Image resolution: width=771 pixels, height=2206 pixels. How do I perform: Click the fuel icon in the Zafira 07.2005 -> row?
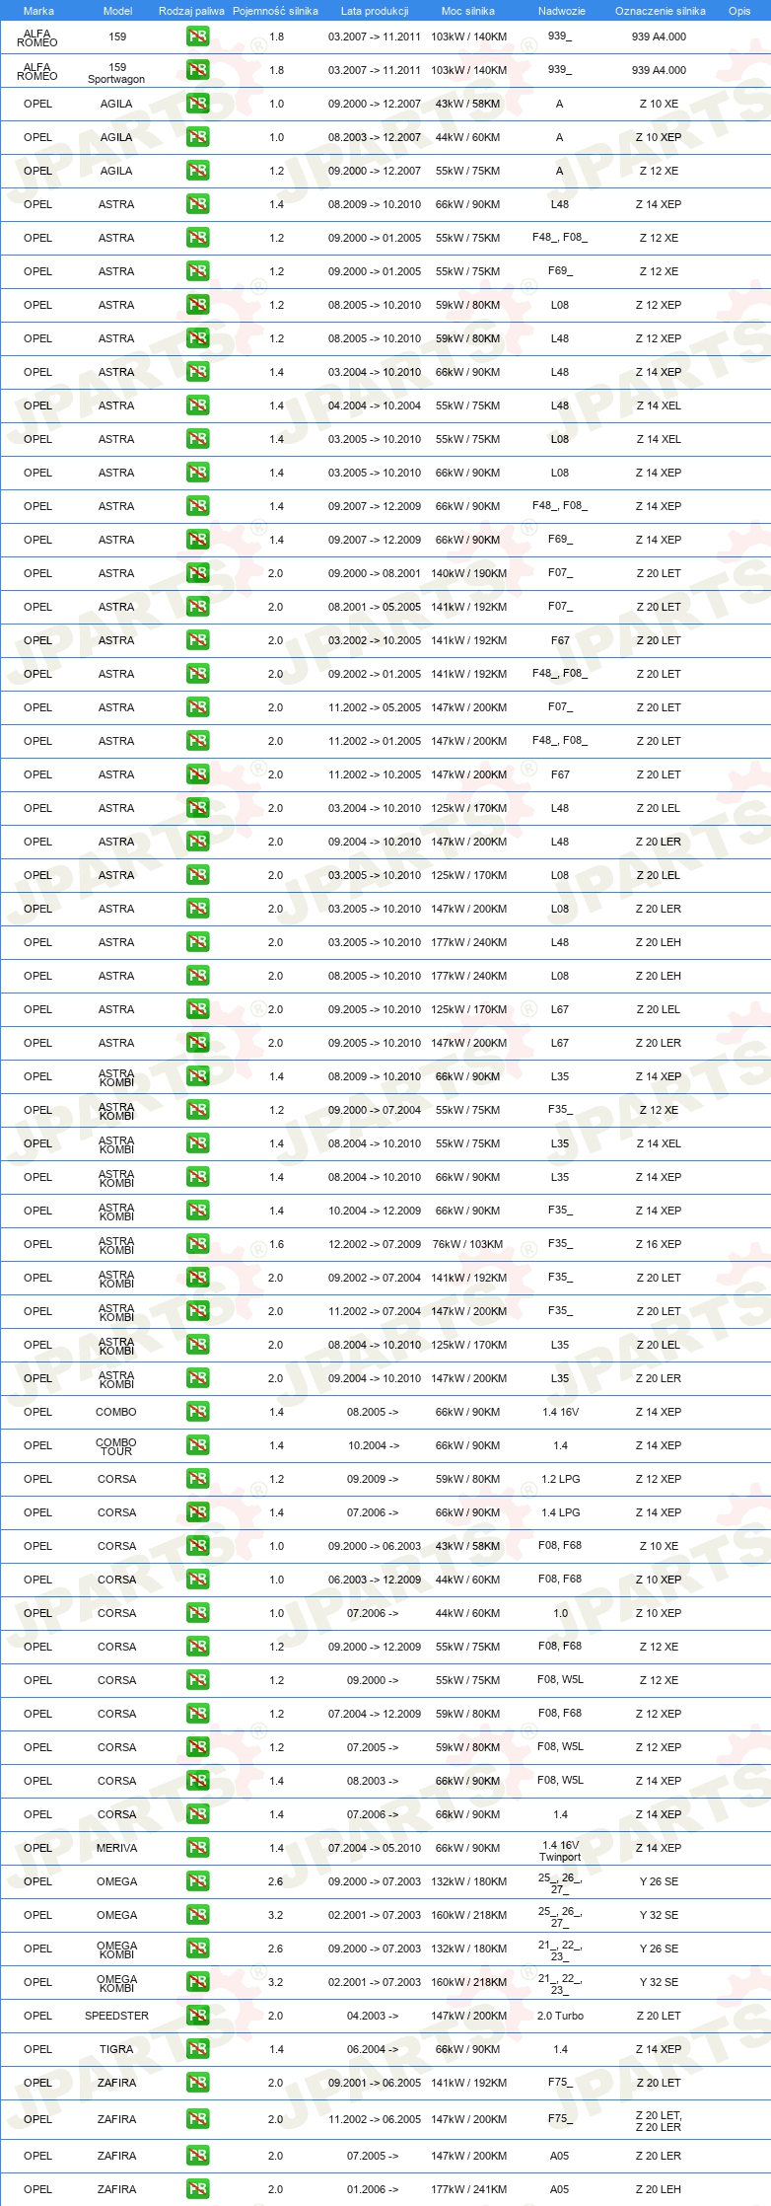(x=197, y=2156)
